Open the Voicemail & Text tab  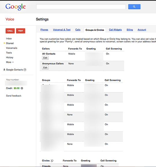tap(62, 30)
